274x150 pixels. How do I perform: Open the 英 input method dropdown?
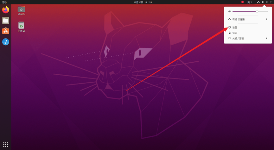[x=250, y=2]
